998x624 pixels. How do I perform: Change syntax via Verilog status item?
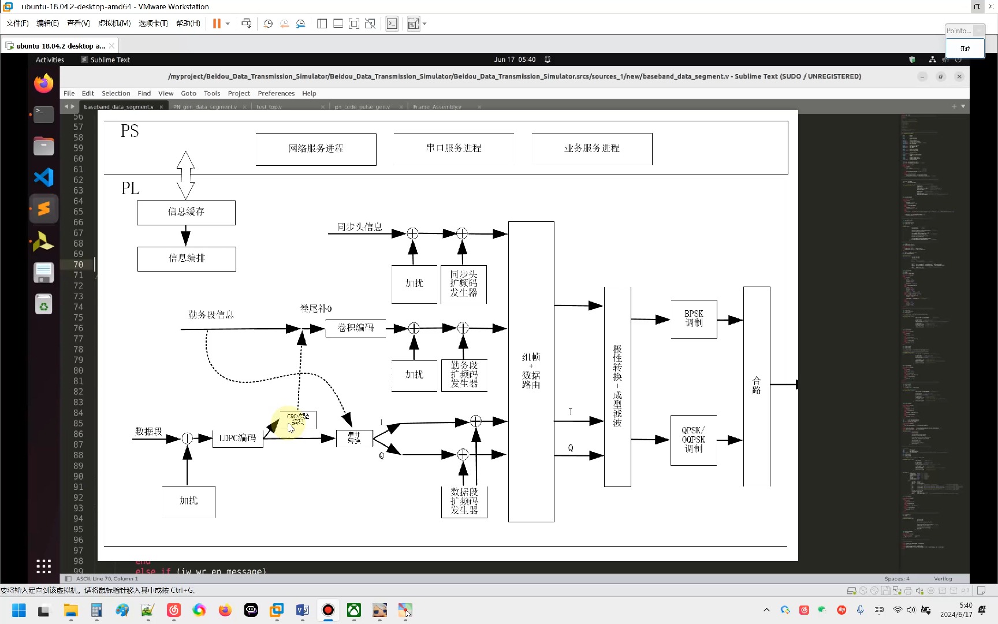[x=943, y=578]
